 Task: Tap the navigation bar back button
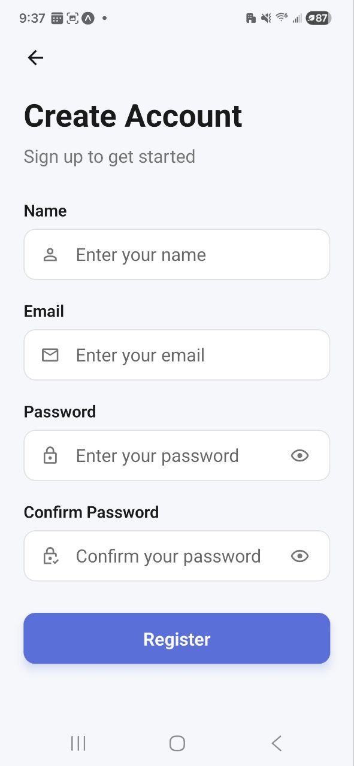coord(276,743)
